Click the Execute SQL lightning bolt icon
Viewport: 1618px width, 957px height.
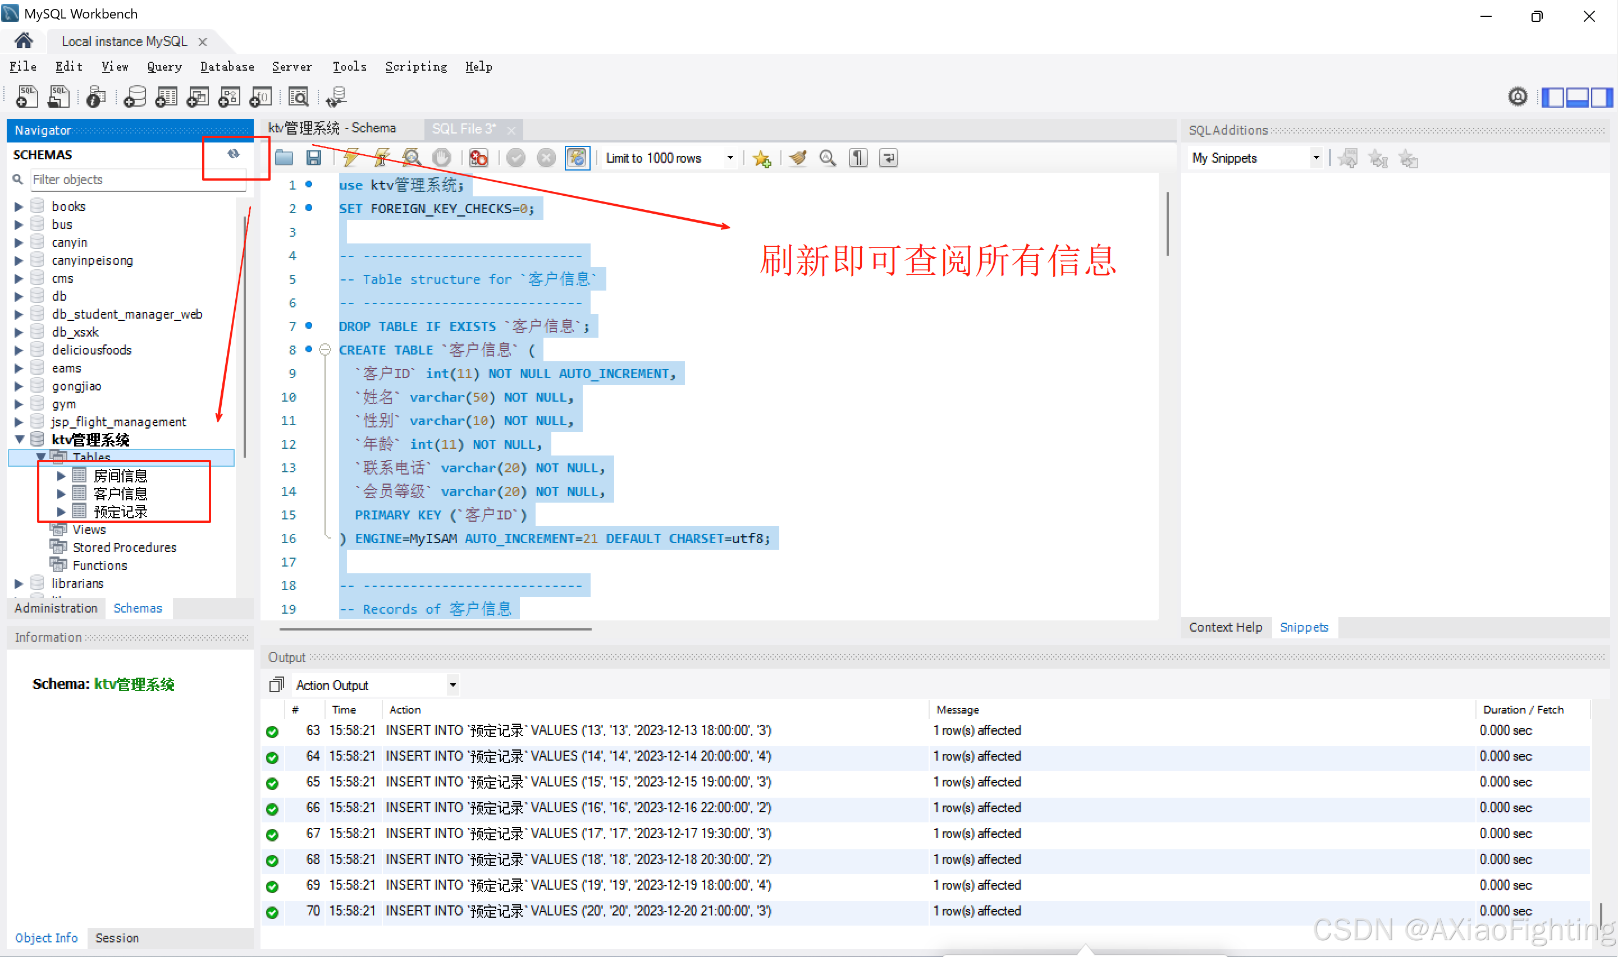pos(350,158)
